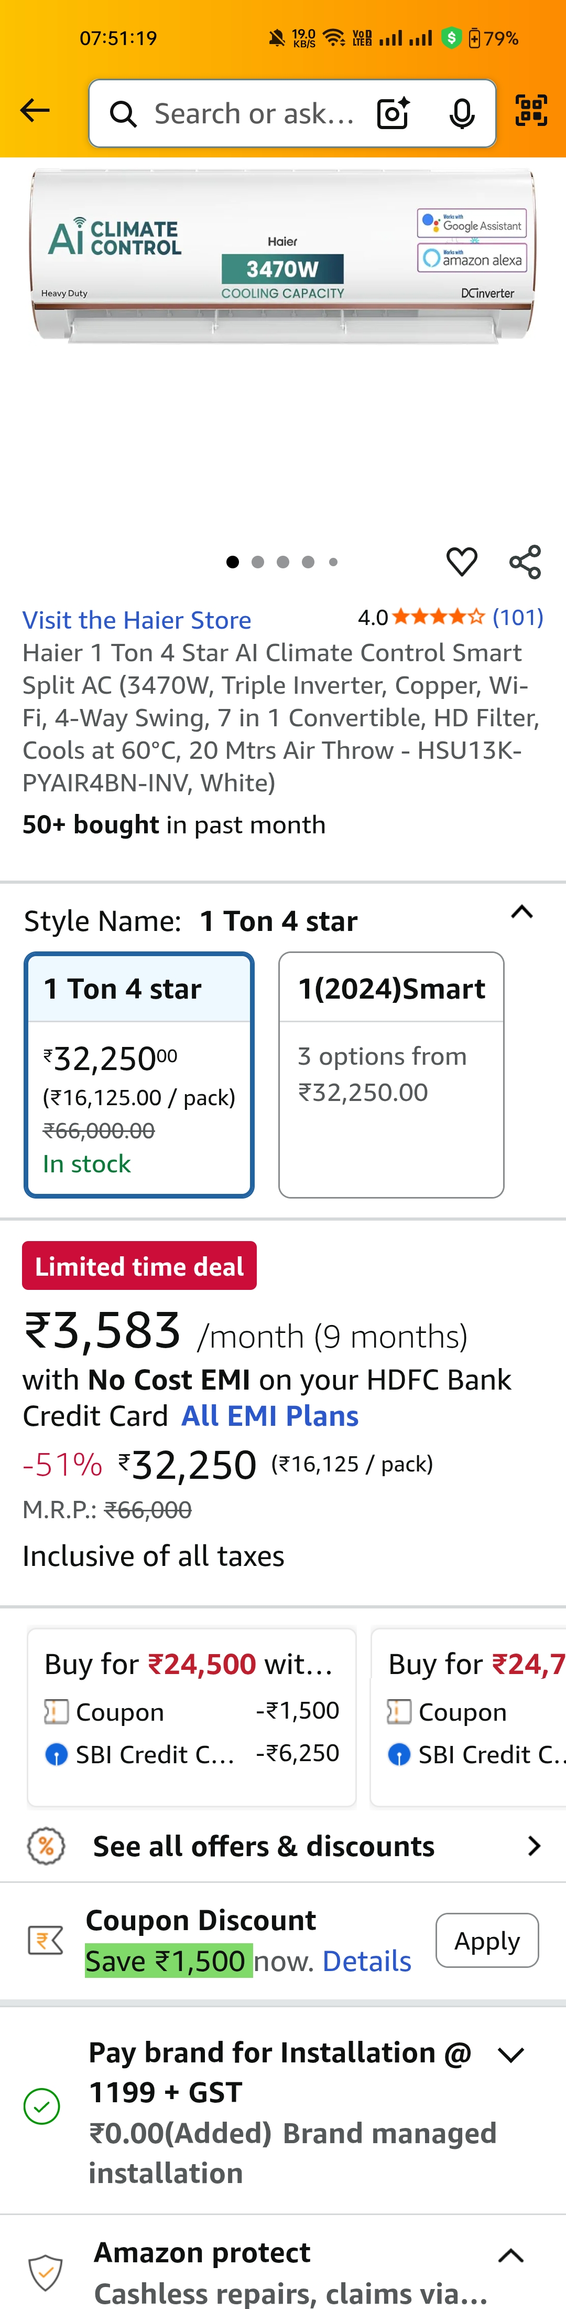Tap the offers percent badge icon
566x2309 pixels.
[x=46, y=1846]
